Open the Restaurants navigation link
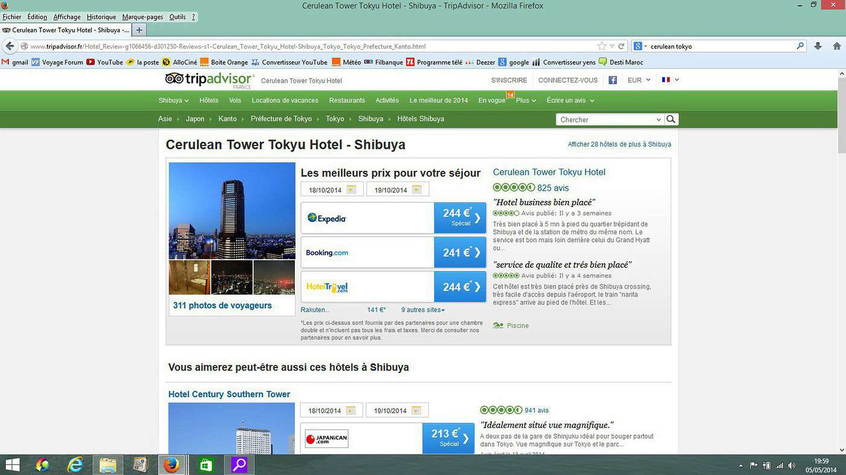This screenshot has width=846, height=475. click(x=347, y=100)
